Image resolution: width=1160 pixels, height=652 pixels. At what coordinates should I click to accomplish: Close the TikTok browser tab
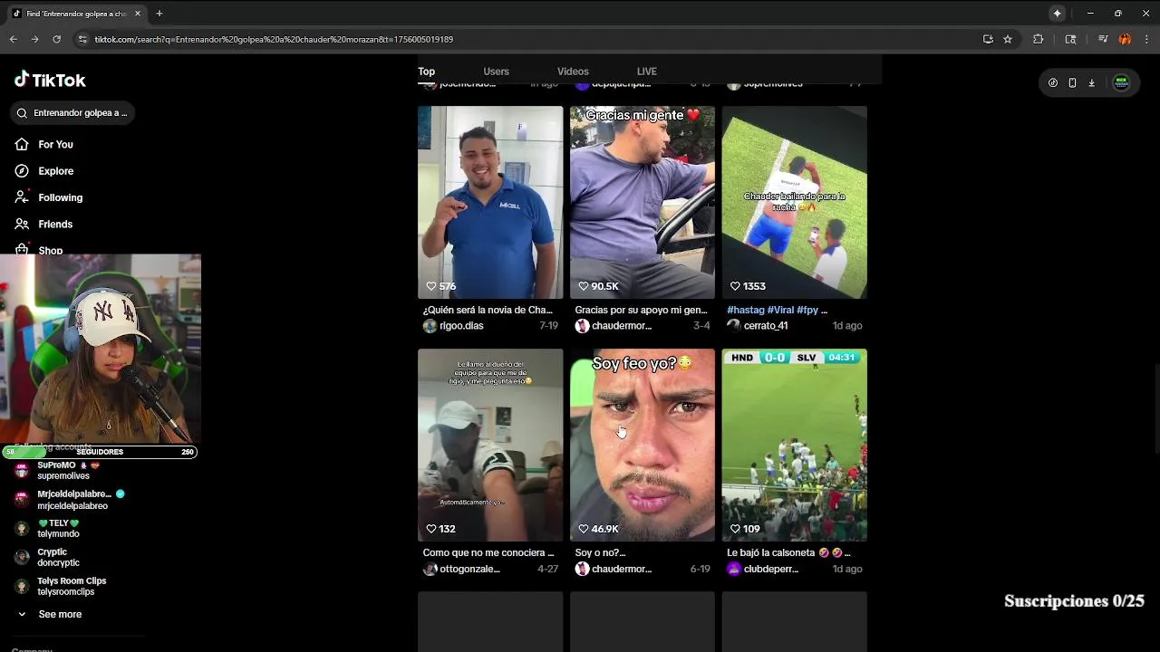138,14
